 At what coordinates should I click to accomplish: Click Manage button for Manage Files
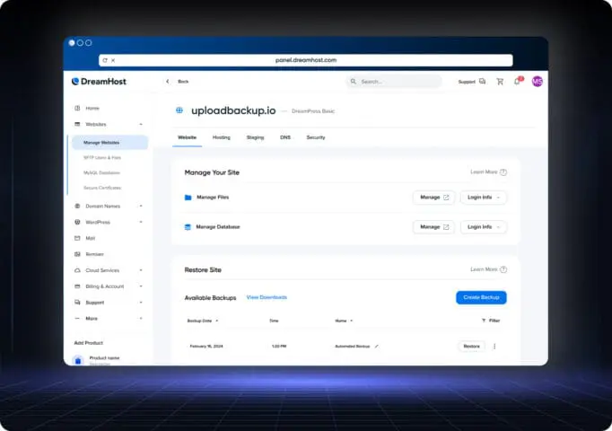click(x=433, y=198)
